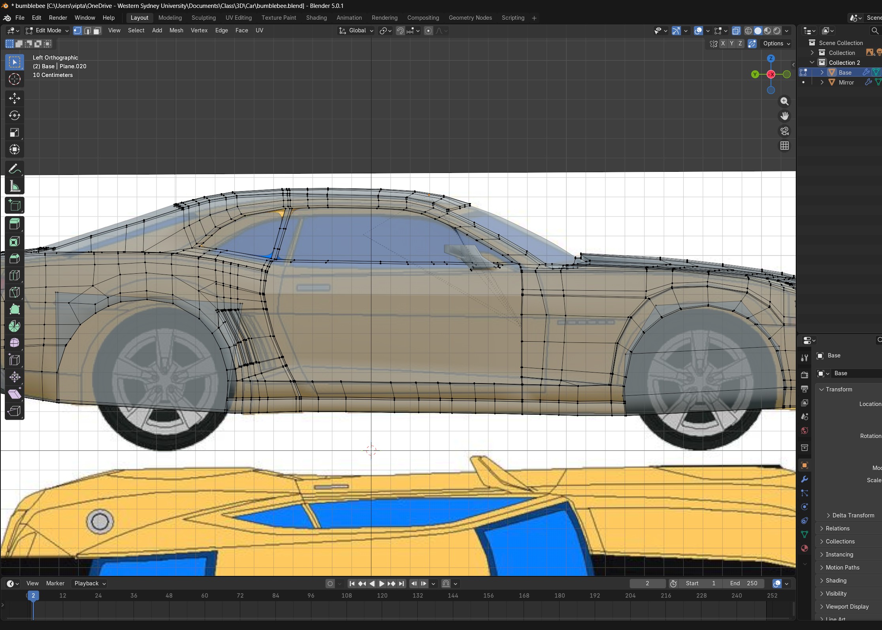Select the Rip Region tool

click(15, 411)
